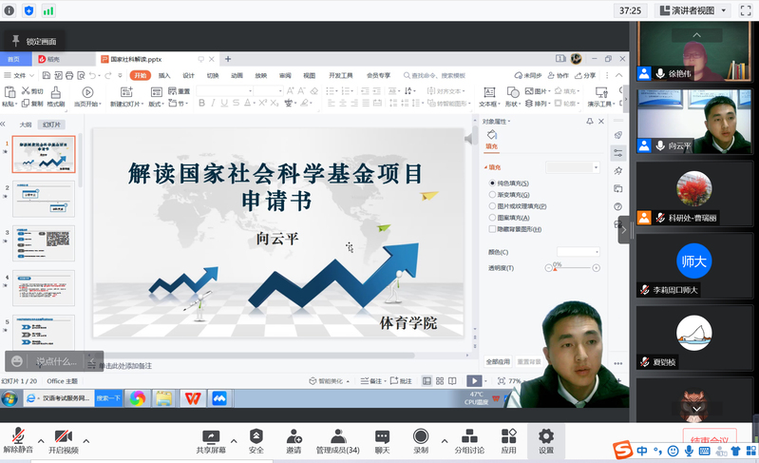Switch to the 插入 ribbon tab
Viewport: 759px width, 463px height.
coord(164,75)
